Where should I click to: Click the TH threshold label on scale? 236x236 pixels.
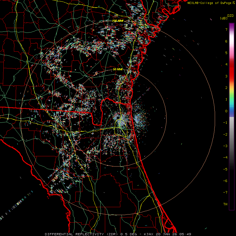[x=225, y=204]
